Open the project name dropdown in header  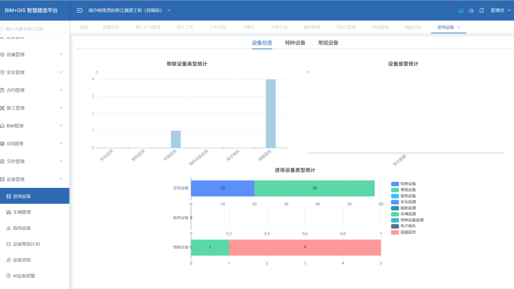169,10
